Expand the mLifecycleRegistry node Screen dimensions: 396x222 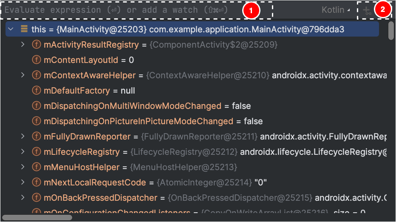(23, 152)
